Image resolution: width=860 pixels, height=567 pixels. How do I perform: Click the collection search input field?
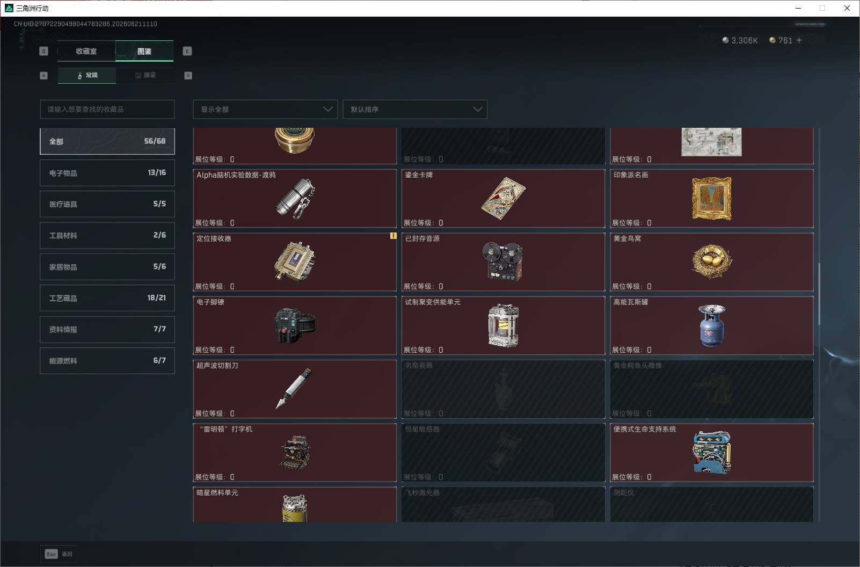[x=107, y=109]
